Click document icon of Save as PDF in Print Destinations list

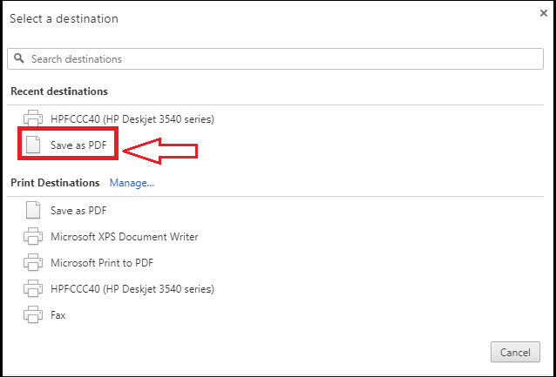click(x=33, y=210)
